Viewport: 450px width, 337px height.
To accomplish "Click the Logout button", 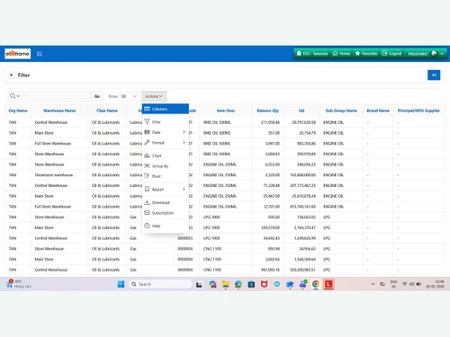I will click(x=391, y=53).
